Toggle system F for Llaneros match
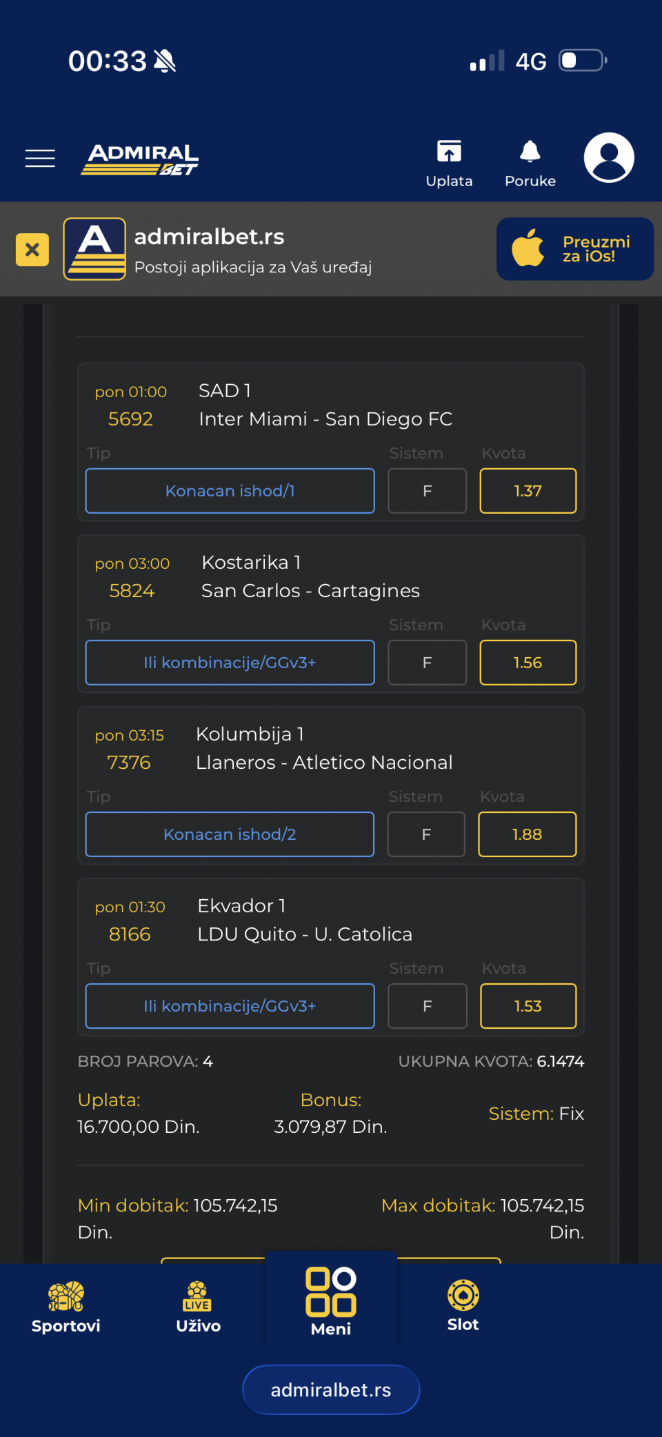 tap(427, 834)
